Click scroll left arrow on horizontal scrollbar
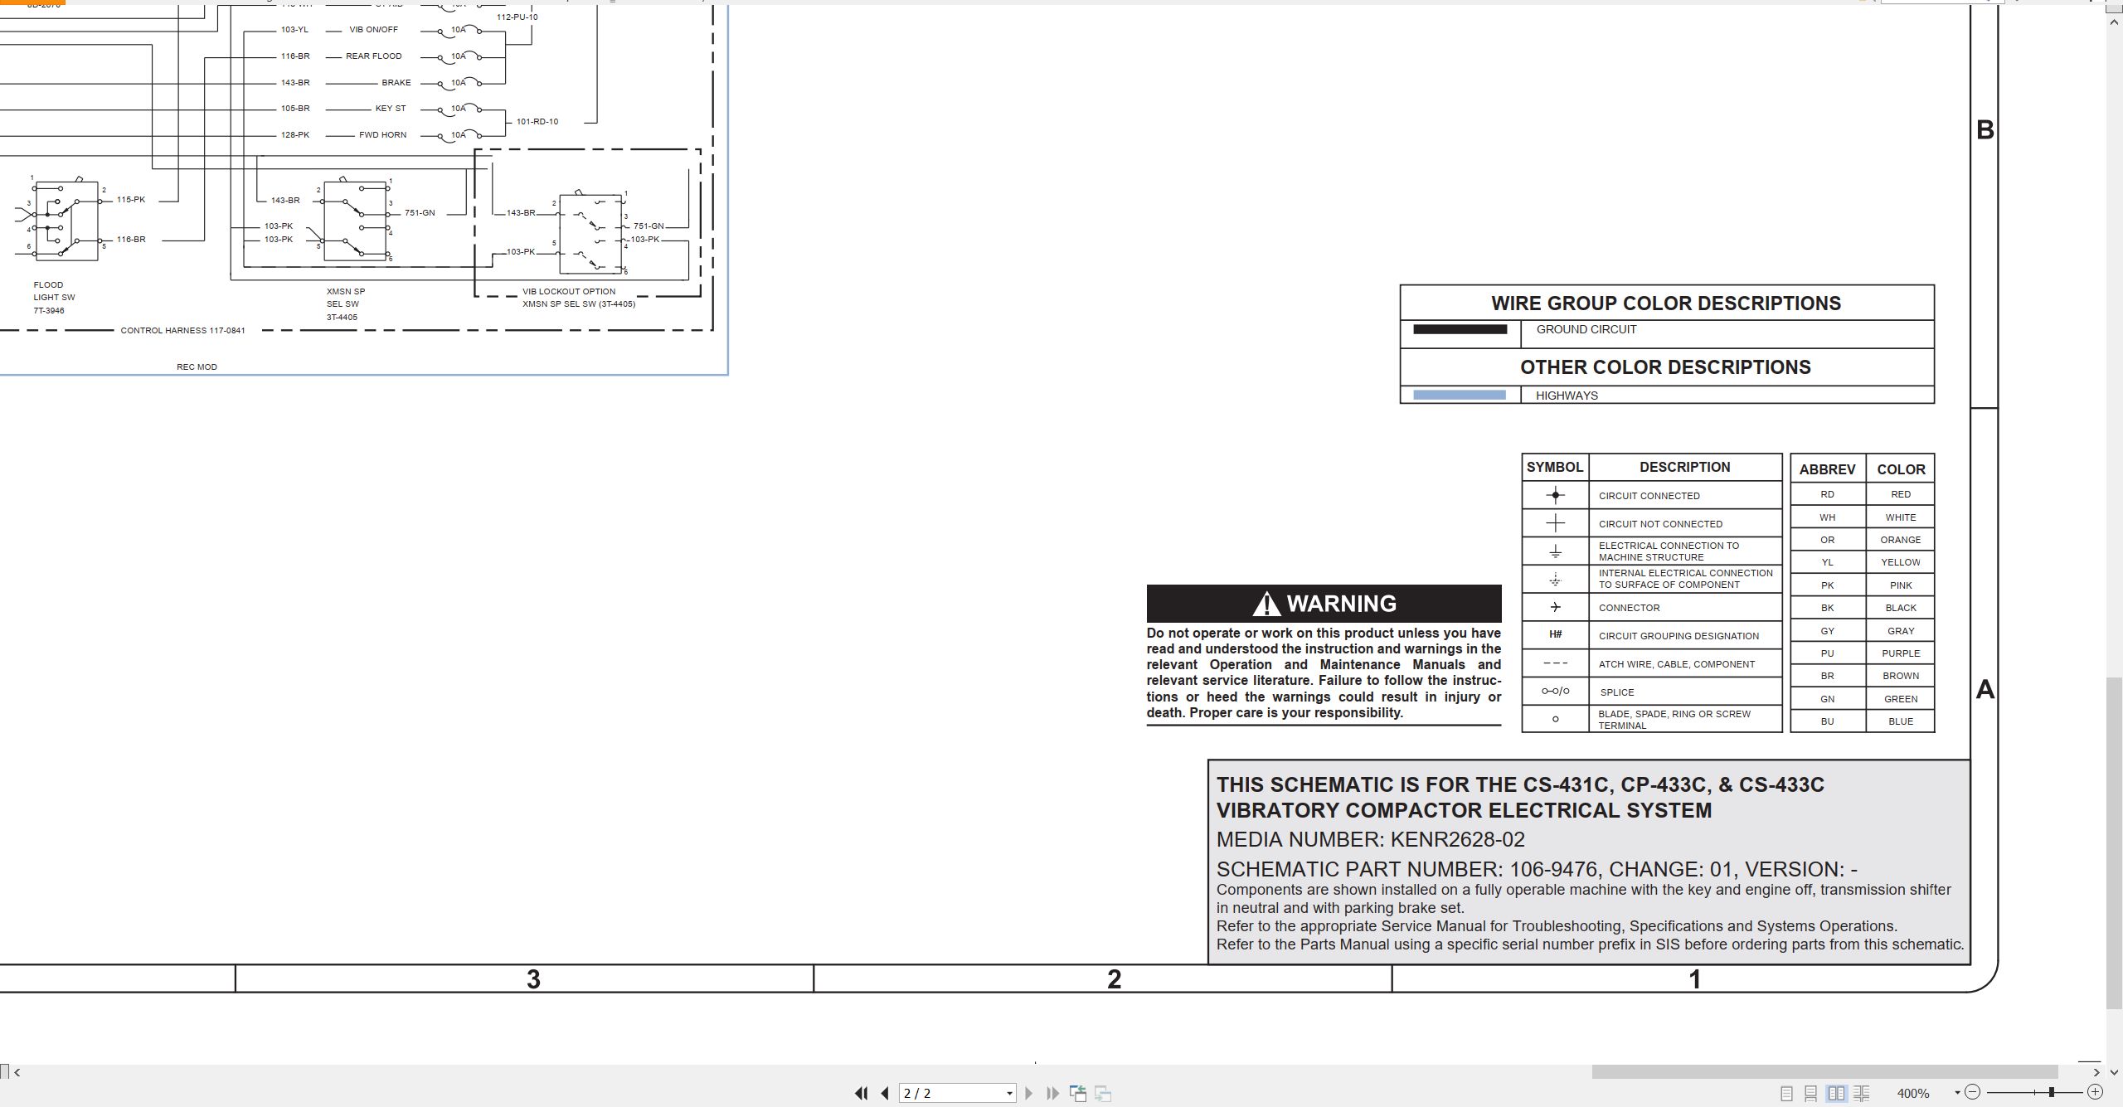 click(x=17, y=1072)
